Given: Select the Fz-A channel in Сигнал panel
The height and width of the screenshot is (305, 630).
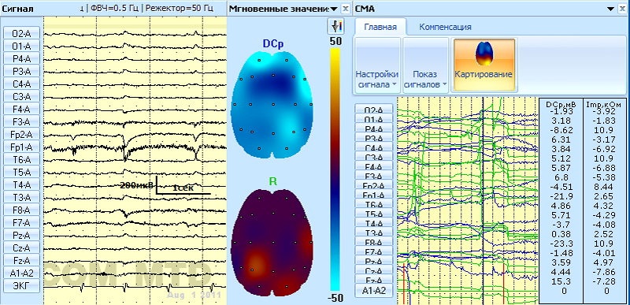Looking at the screenshot, I should click(x=22, y=260).
